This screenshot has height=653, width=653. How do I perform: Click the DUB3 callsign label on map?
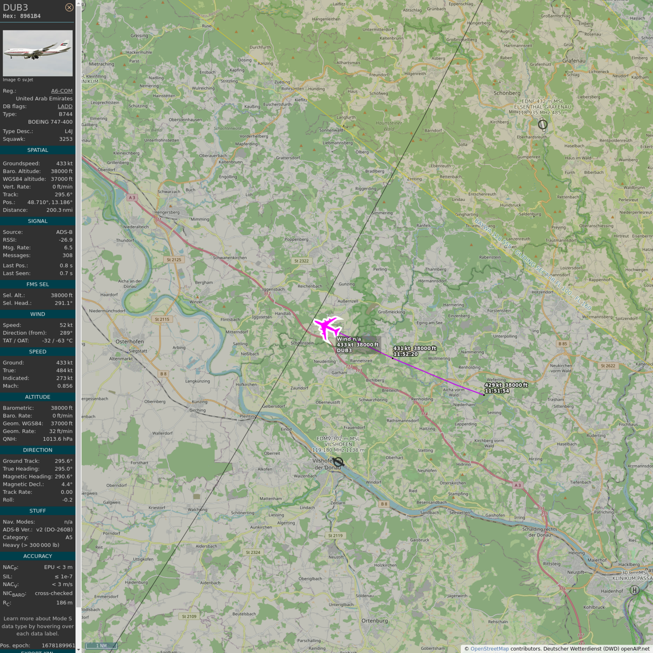pyautogui.click(x=344, y=351)
